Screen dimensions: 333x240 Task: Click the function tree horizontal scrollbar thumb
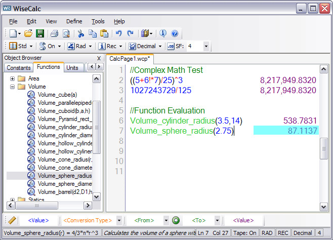pos(36,206)
